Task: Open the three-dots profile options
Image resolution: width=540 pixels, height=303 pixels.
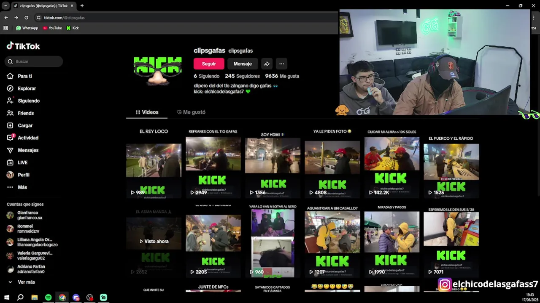Action: (281, 64)
